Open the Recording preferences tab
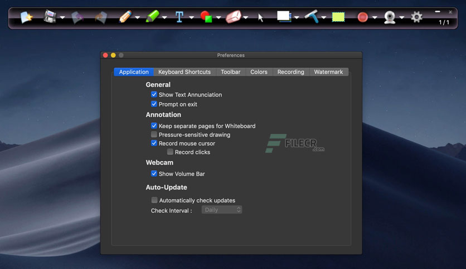Image resolution: width=466 pixels, height=269 pixels. 290,72
